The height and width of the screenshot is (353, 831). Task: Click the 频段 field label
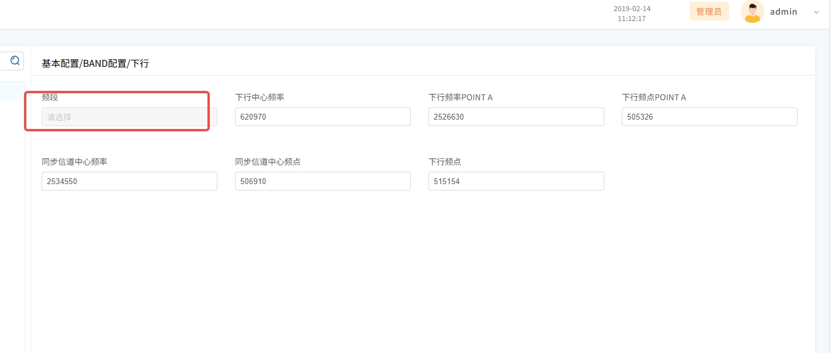(x=50, y=97)
